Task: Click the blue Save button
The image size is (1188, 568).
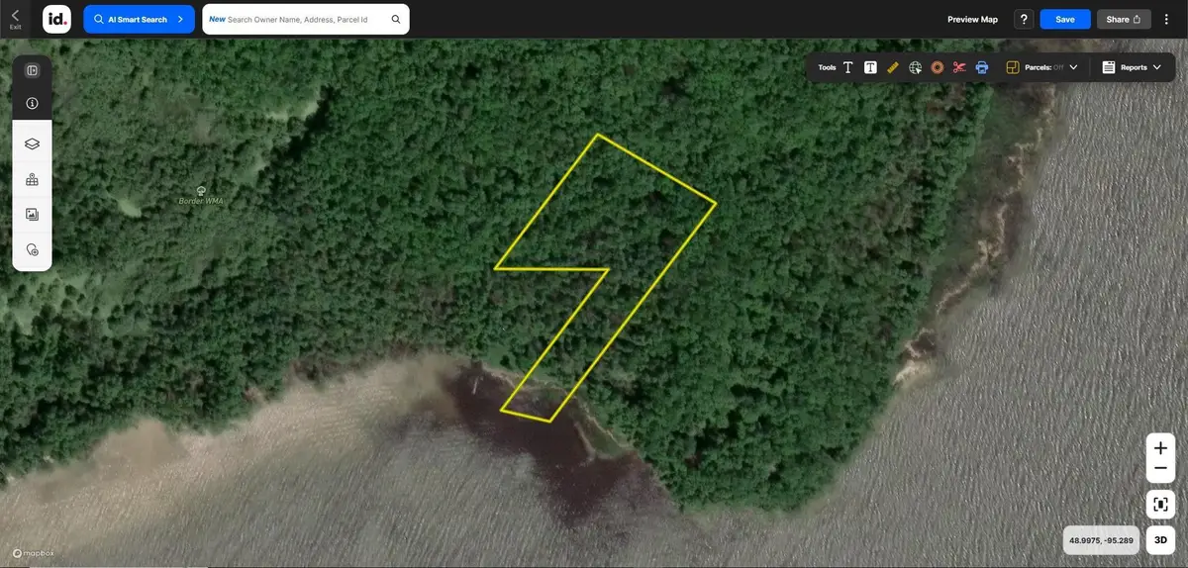Action: point(1065,19)
